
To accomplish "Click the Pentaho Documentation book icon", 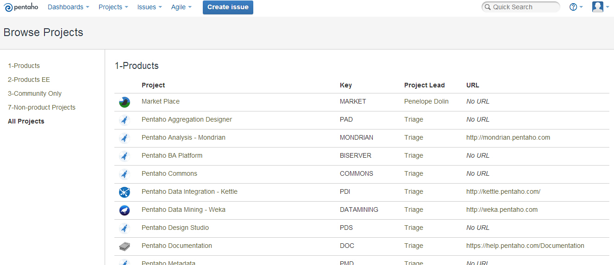I will (124, 246).
